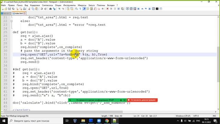
Task: Open the Макросы menu
Action: [x=82, y=5]
